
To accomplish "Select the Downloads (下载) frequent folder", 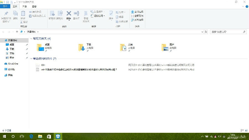I will tap(86, 48).
